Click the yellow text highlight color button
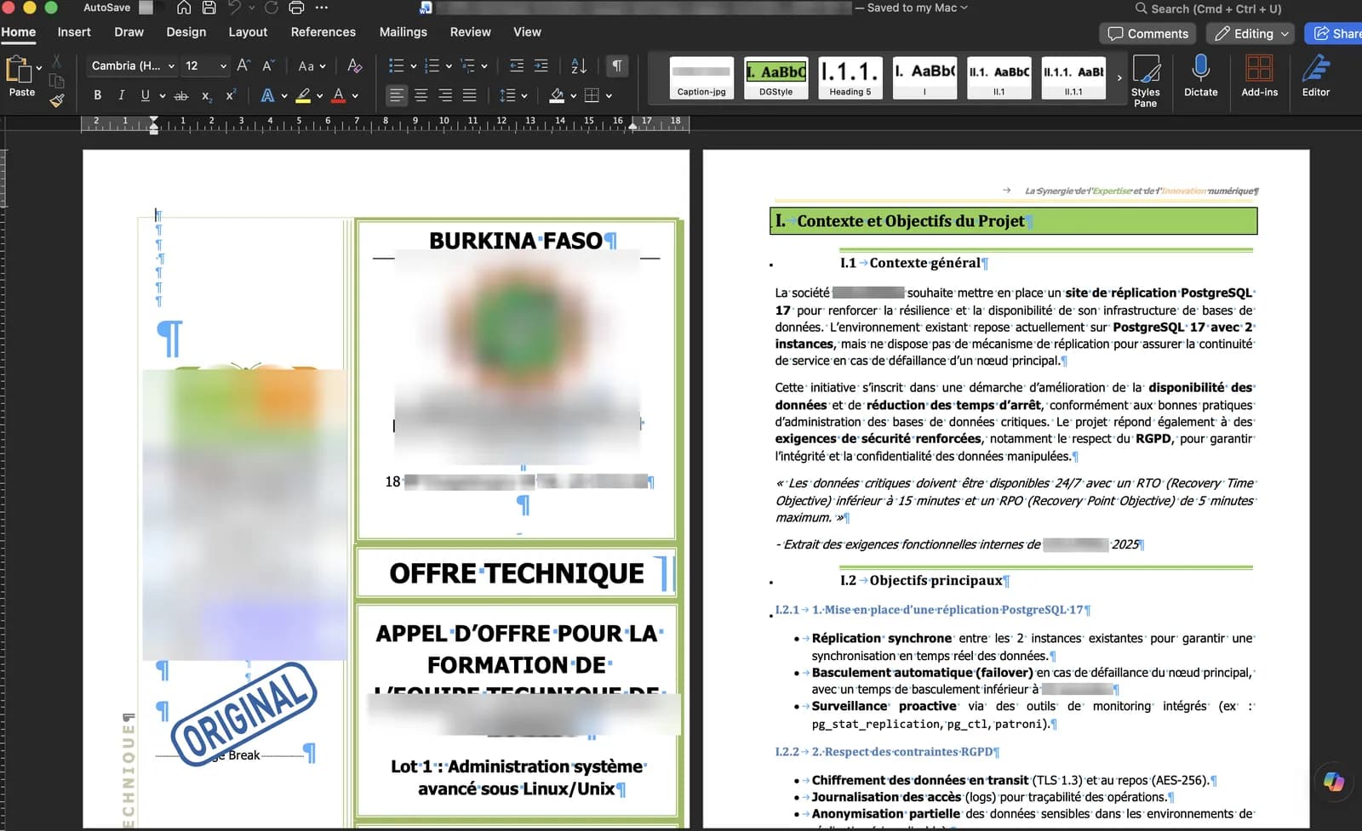1362x831 pixels. point(302,95)
